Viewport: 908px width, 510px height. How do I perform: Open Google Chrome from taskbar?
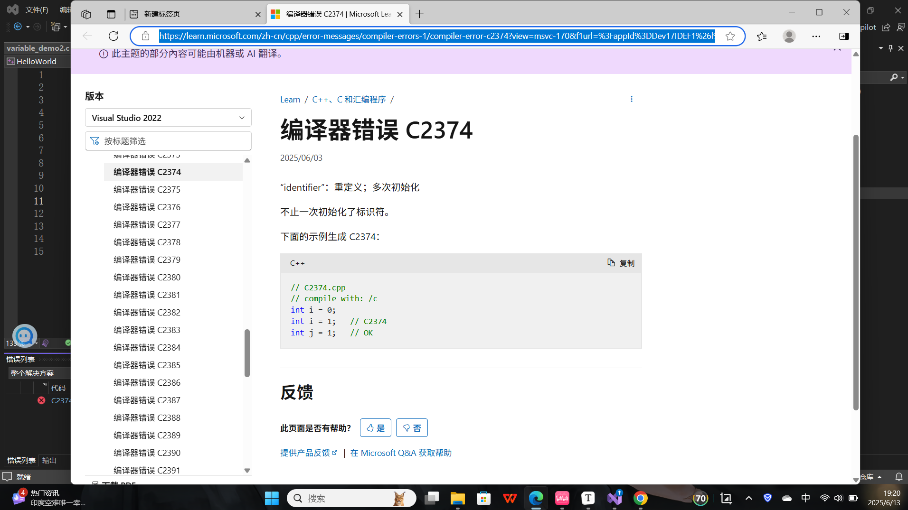tap(641, 498)
